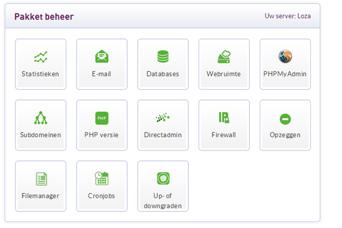Click the E-mail envelope icon
Image resolution: width=342 pixels, height=228 pixels.
point(102,56)
